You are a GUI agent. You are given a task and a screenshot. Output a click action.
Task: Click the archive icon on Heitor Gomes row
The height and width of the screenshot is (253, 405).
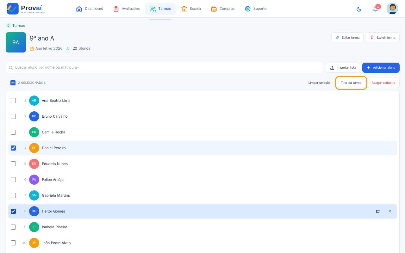pyautogui.click(x=377, y=211)
